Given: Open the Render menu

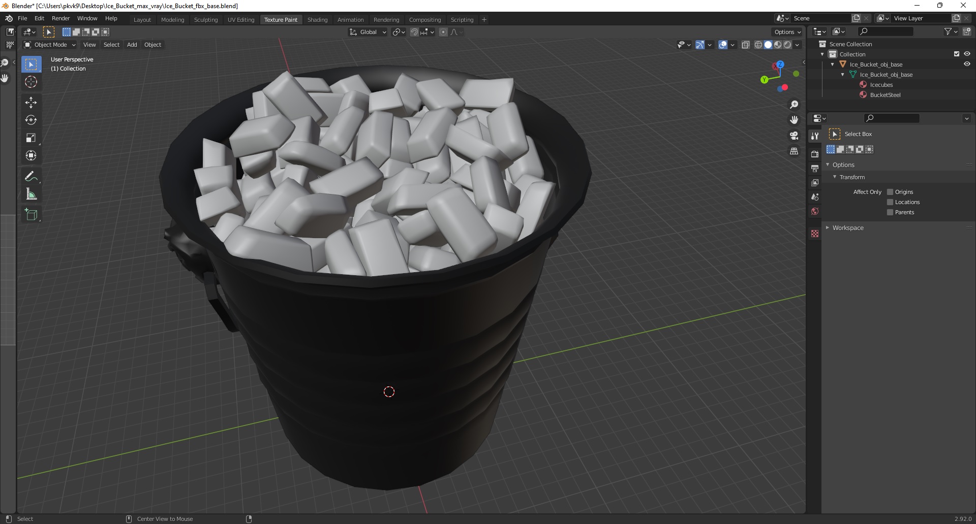Looking at the screenshot, I should click(60, 18).
